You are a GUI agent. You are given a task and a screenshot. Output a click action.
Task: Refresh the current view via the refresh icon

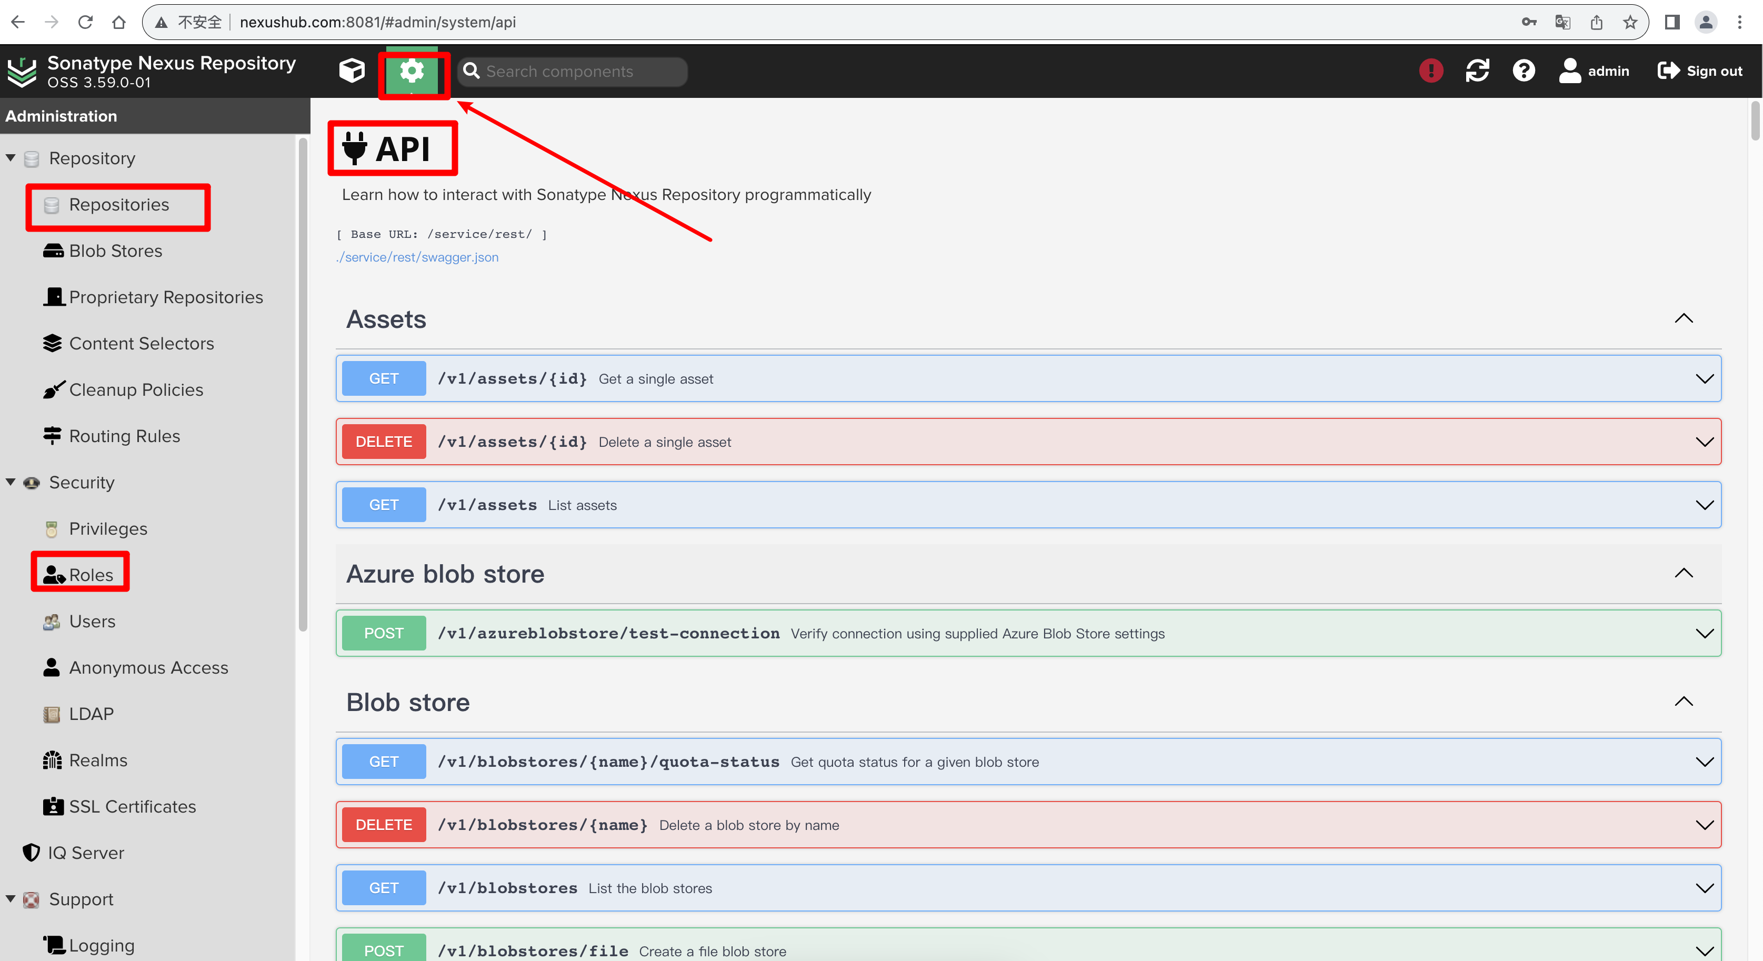pos(1478,71)
